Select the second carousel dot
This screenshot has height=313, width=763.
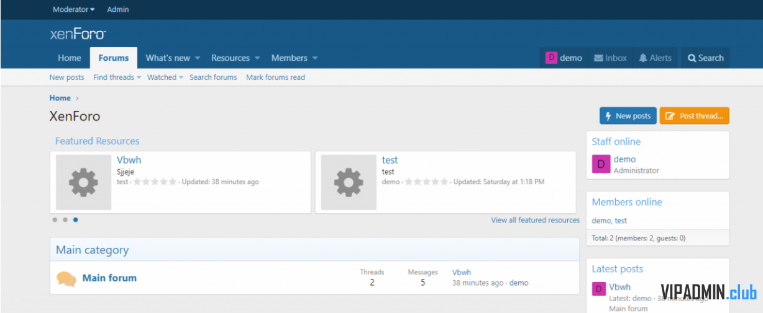click(65, 219)
